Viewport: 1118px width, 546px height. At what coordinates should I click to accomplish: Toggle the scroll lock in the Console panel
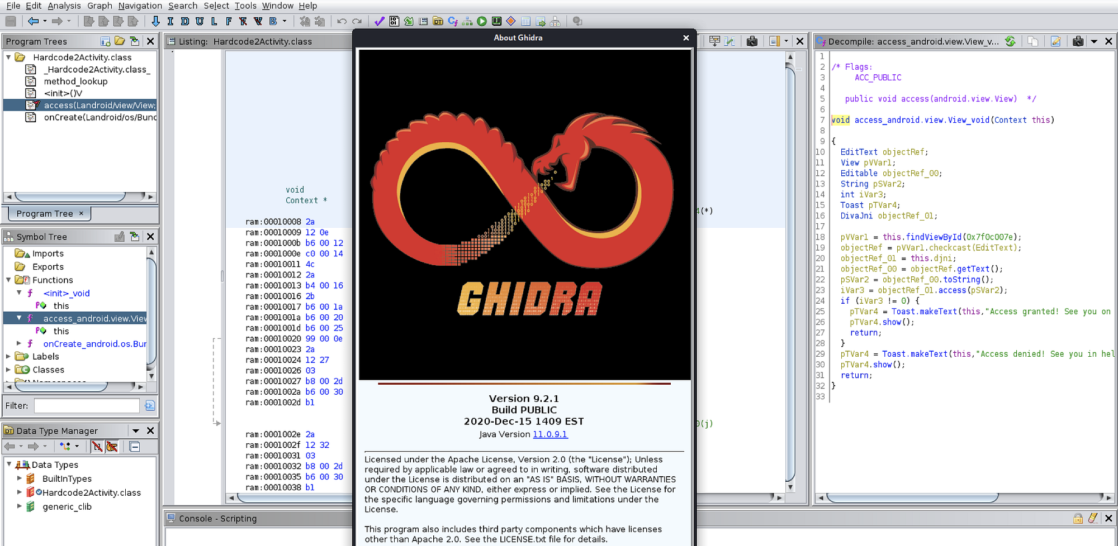click(1078, 518)
